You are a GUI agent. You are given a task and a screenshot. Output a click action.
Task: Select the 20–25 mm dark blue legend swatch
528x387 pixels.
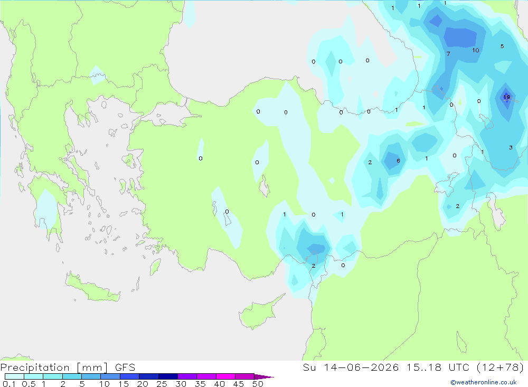point(148,376)
